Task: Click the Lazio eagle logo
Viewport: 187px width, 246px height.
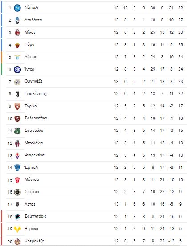Action: [x=17, y=57]
